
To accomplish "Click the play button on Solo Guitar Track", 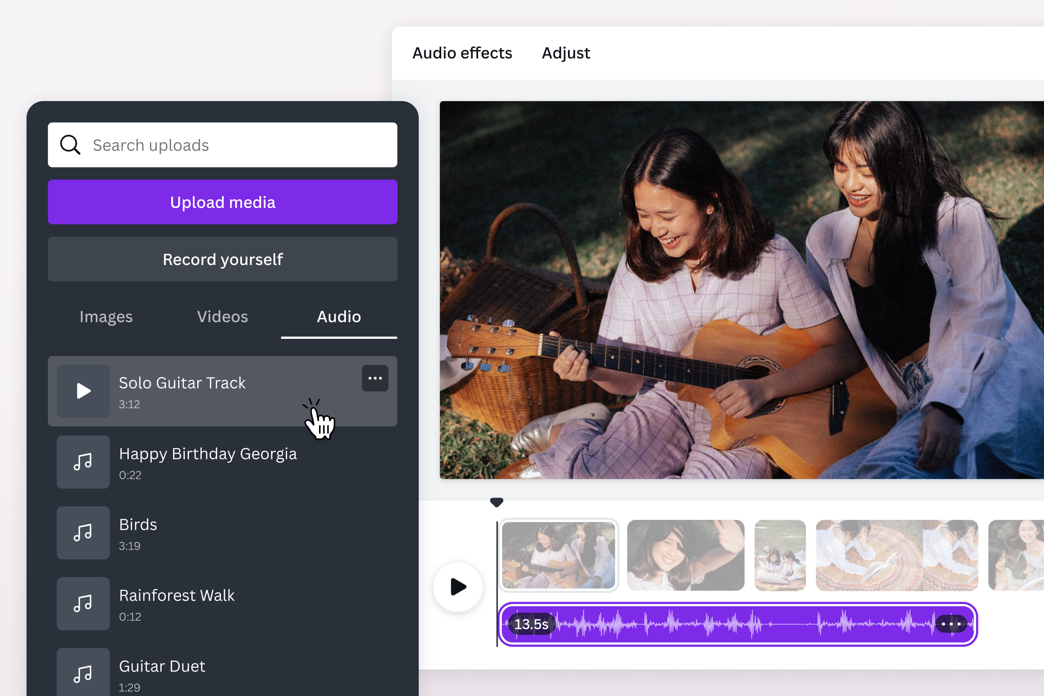I will 82,390.
